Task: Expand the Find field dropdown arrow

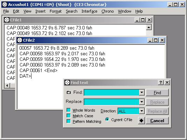Action: tap(142, 92)
